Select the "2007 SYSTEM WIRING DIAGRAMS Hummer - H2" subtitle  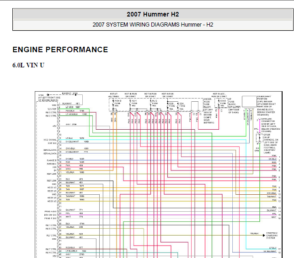click(x=153, y=25)
